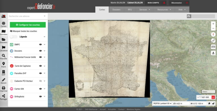Click the Géofoncier logo icon above sidebar
The image size is (217, 111).
point(4,16)
